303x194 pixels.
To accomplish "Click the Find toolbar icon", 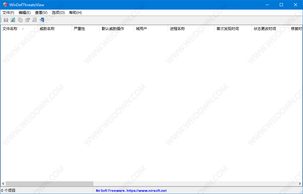I will (x=34, y=20).
